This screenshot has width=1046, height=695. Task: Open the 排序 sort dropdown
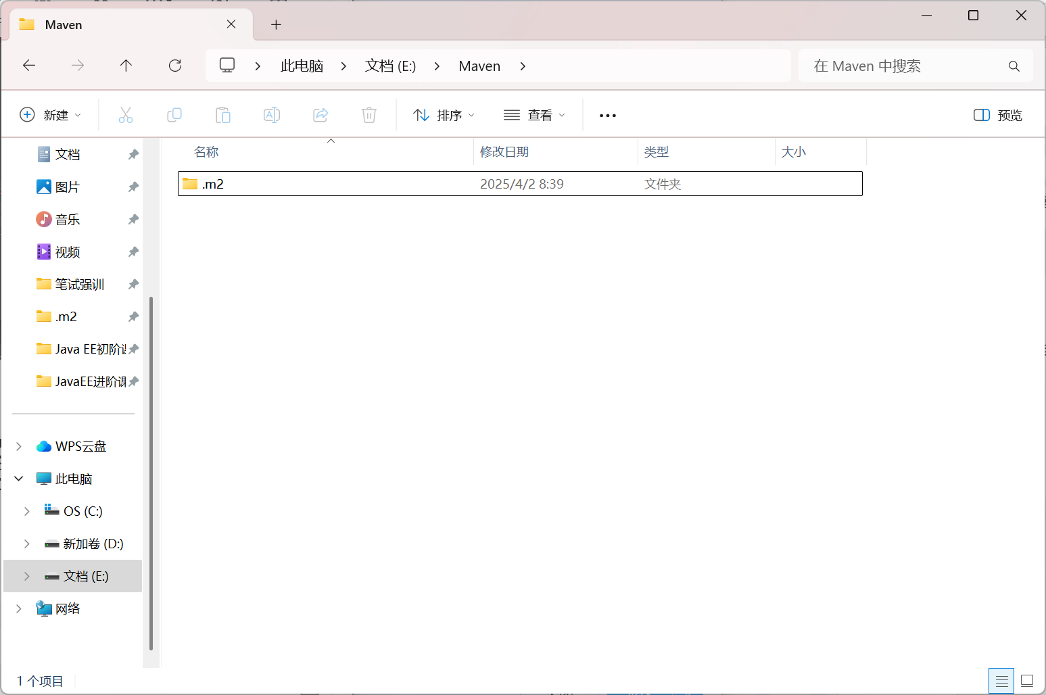click(444, 116)
